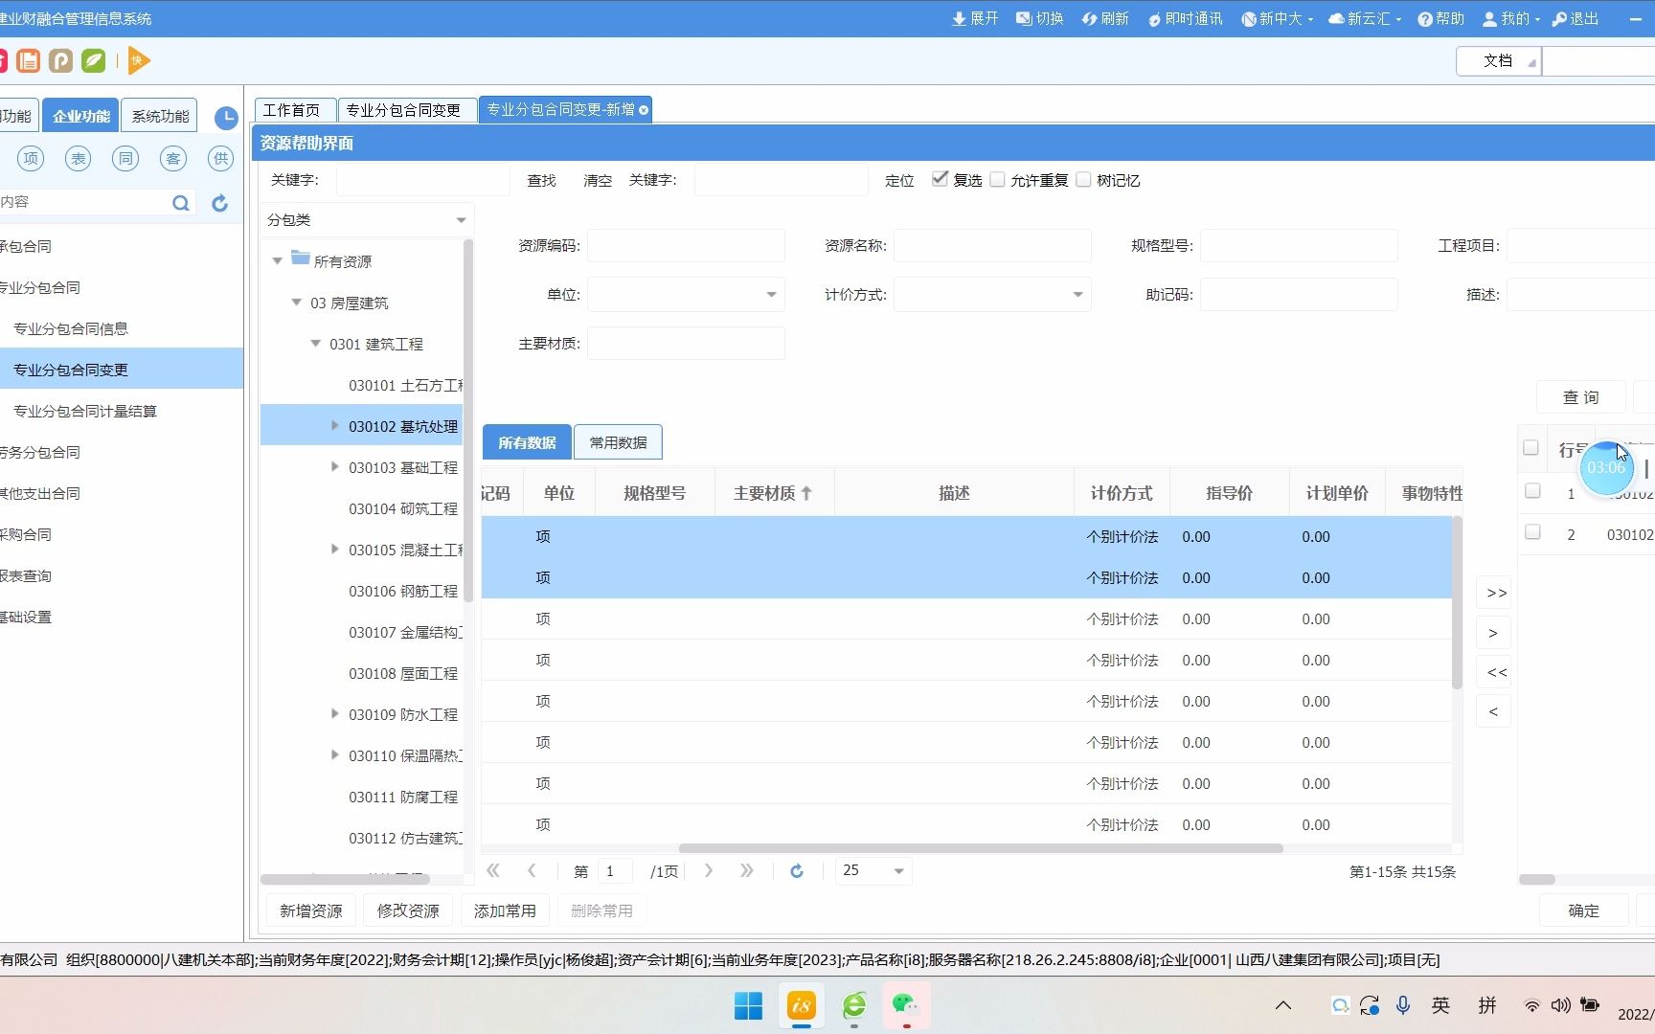Go to first page of results
The height and width of the screenshot is (1034, 1655).
tap(493, 870)
